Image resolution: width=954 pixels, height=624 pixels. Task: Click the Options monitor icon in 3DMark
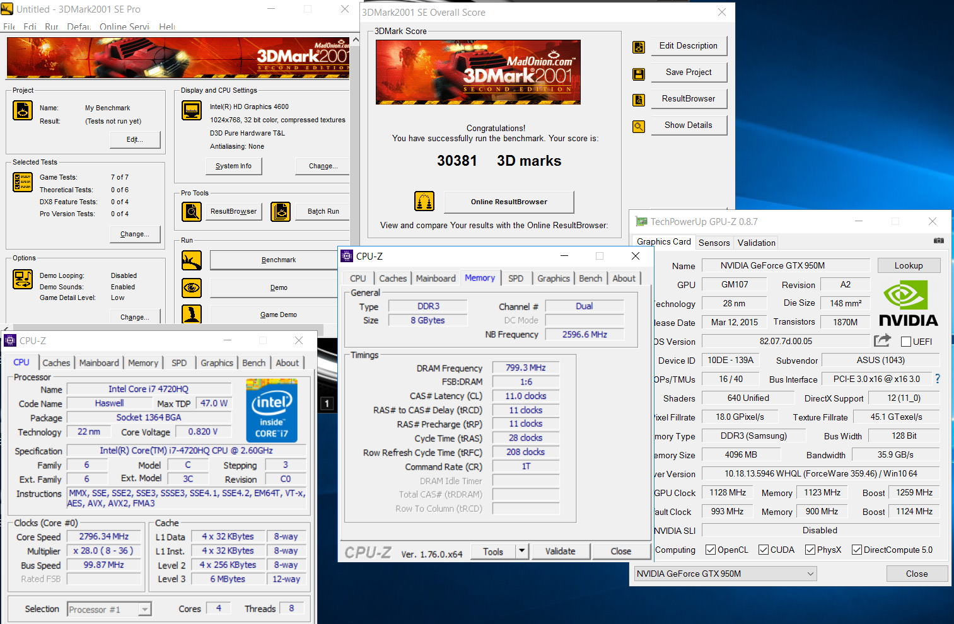(x=23, y=279)
